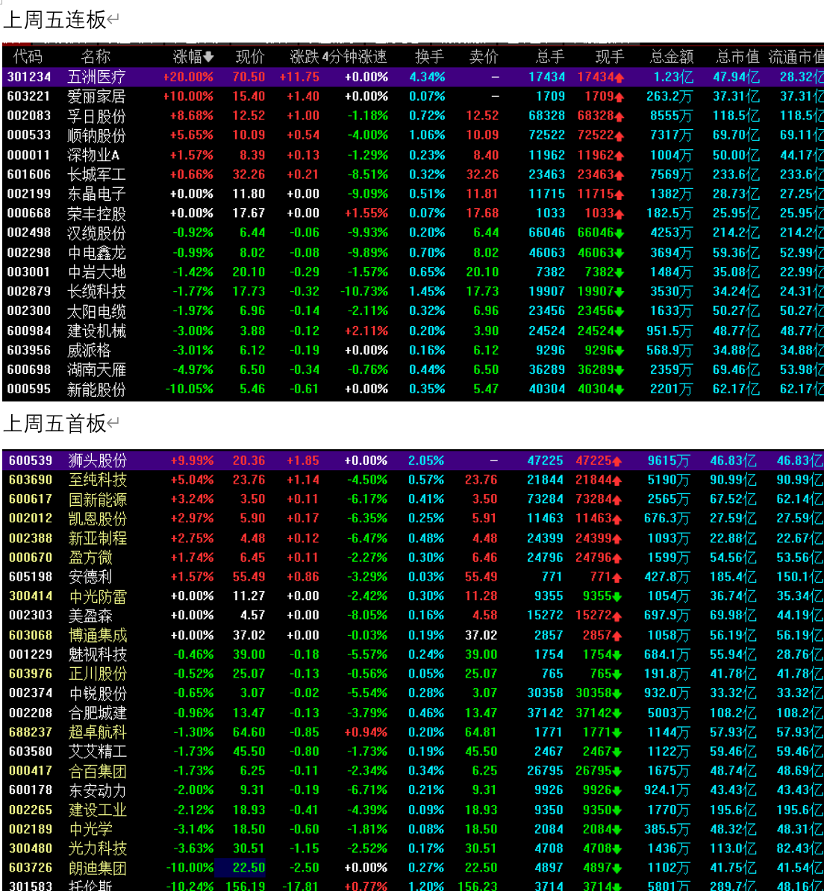Select stock 超卓航科
The height and width of the screenshot is (891, 824).
point(98,732)
